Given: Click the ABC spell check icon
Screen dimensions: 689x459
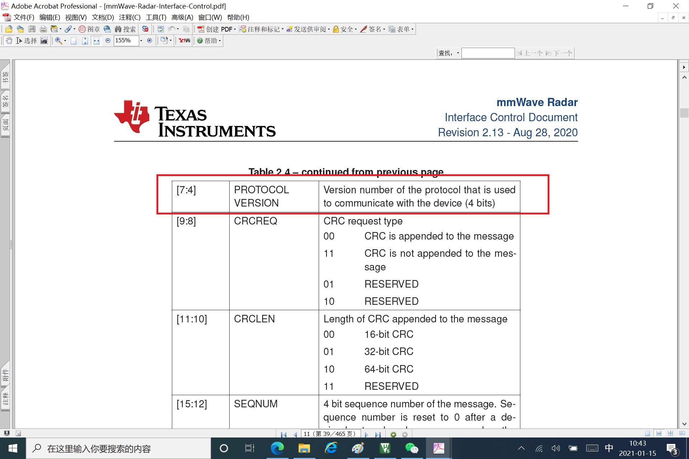Looking at the screenshot, I should (160, 29).
